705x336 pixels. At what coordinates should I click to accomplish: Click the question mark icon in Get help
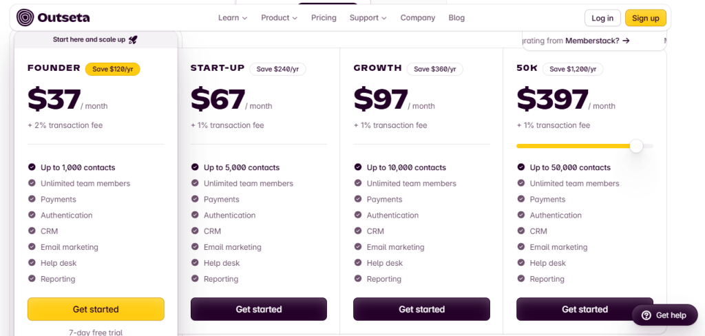[x=646, y=315]
